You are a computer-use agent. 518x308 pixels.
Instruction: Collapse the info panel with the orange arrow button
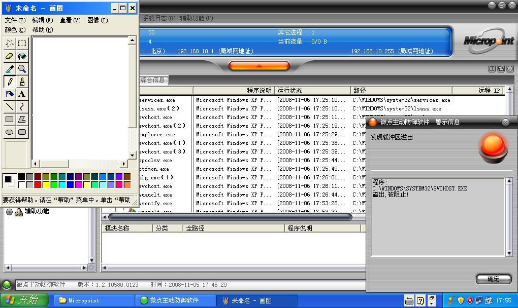click(259, 66)
